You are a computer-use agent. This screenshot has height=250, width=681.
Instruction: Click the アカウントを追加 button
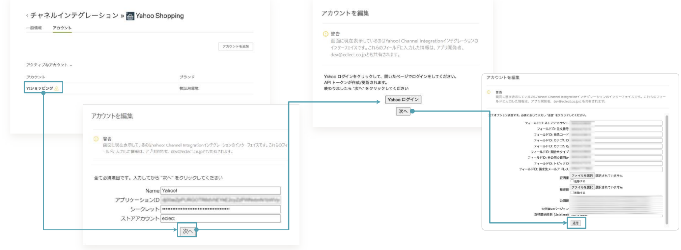click(236, 47)
